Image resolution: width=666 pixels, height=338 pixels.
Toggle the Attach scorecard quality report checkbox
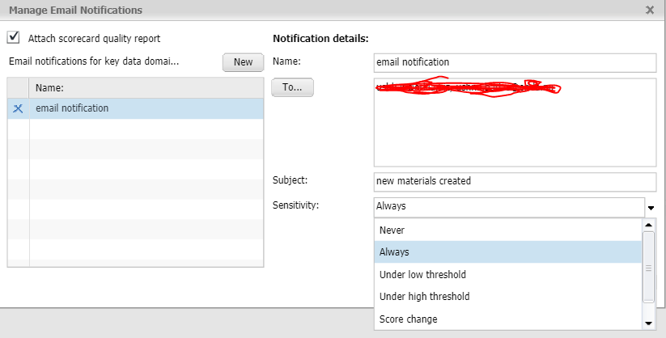click(13, 37)
